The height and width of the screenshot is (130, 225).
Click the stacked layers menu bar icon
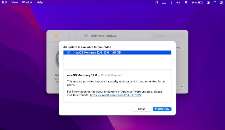point(157,2)
